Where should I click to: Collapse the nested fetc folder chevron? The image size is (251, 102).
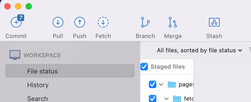click(x=166, y=99)
